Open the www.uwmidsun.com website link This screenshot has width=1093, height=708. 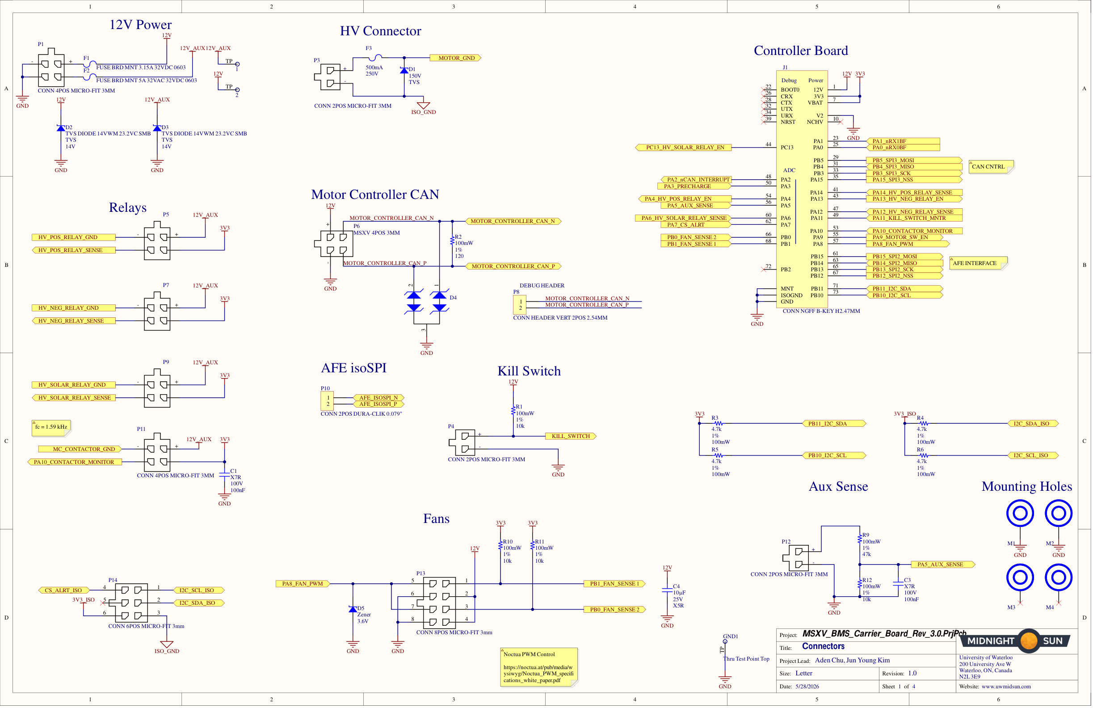tap(1006, 687)
